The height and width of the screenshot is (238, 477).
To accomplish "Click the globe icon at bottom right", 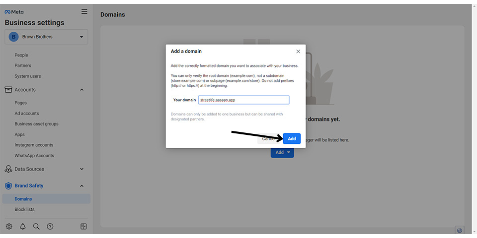I will pos(460,230).
